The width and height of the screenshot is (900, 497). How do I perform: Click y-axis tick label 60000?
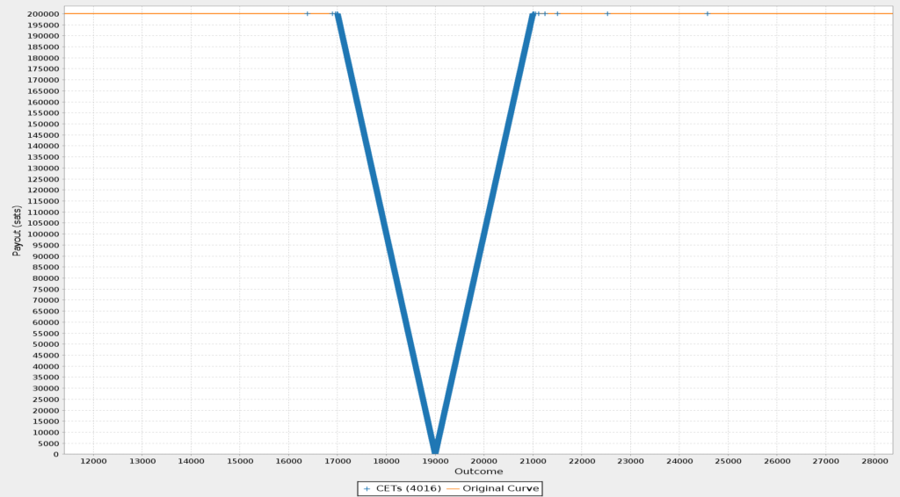47,322
